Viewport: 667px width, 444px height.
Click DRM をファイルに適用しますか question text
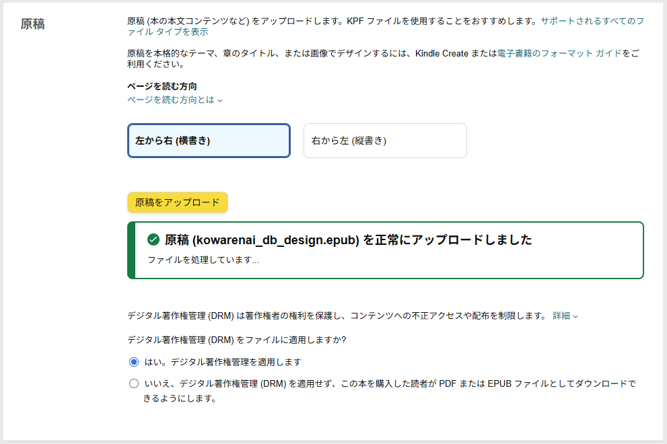coord(237,340)
